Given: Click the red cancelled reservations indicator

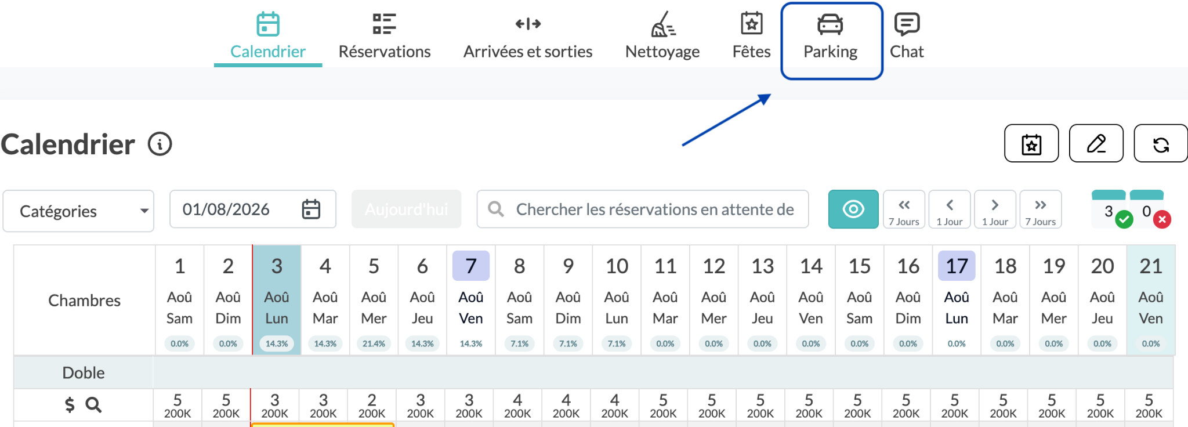Looking at the screenshot, I should [1162, 219].
